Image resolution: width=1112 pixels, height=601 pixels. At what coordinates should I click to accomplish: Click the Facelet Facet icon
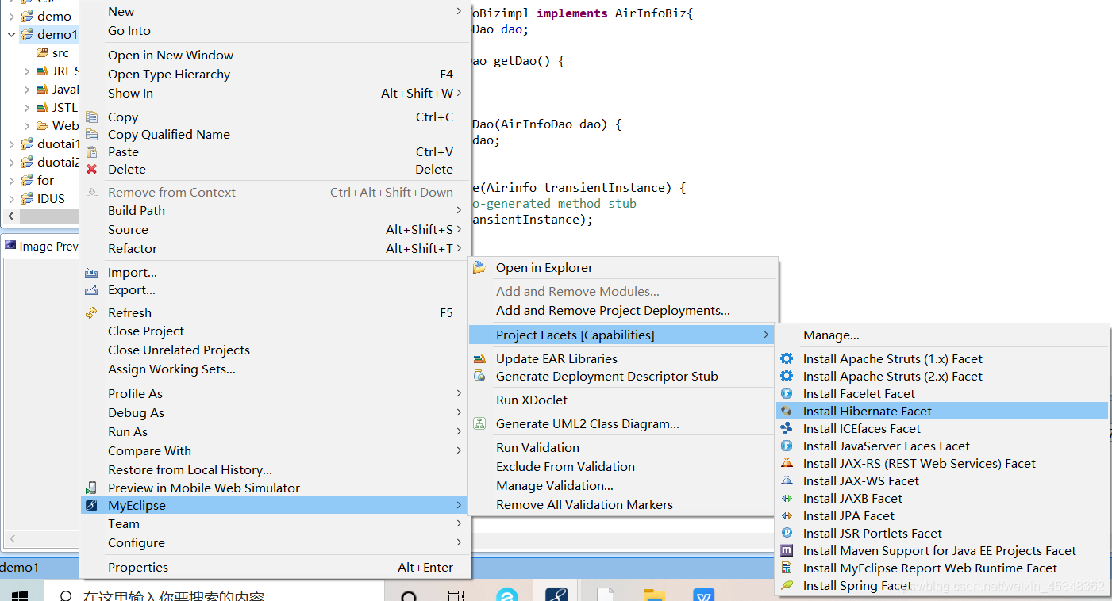(787, 393)
